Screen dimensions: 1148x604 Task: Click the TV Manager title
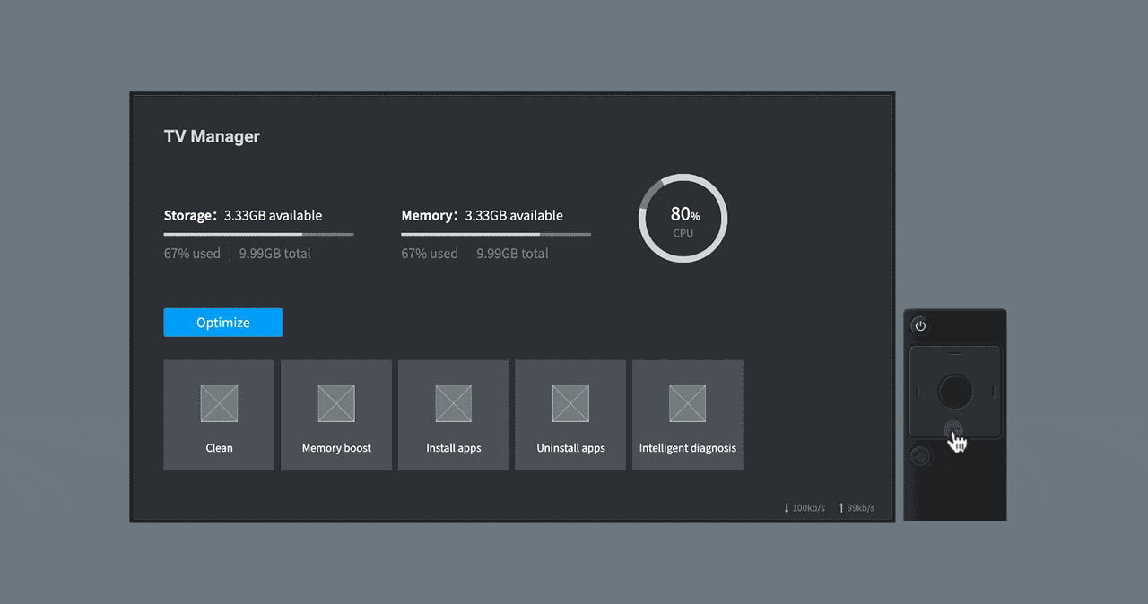pos(212,136)
